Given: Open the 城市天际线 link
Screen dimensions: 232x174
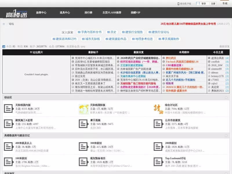Looking at the screenshot, I should 91,39.
